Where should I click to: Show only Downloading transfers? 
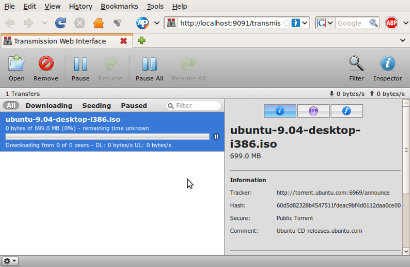[49, 106]
